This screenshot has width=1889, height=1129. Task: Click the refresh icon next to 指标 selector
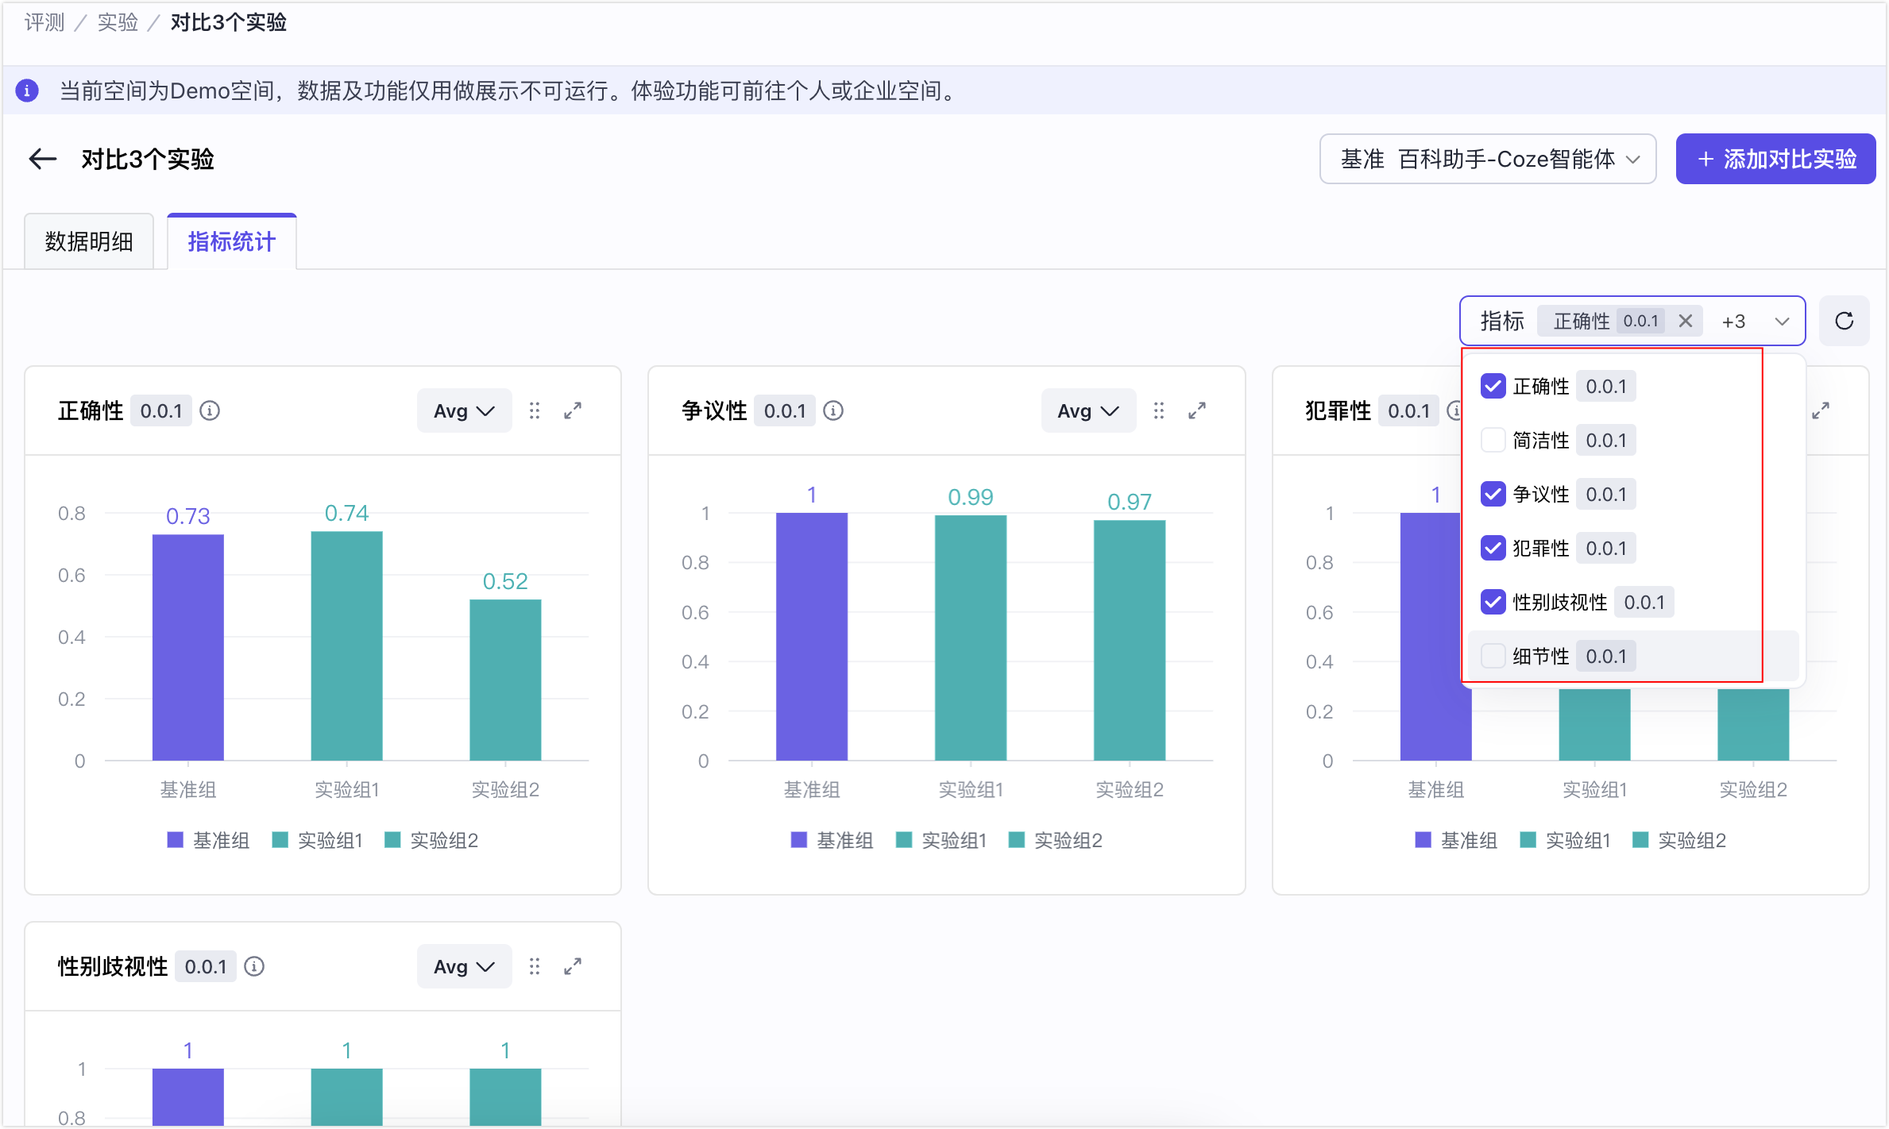(x=1844, y=321)
